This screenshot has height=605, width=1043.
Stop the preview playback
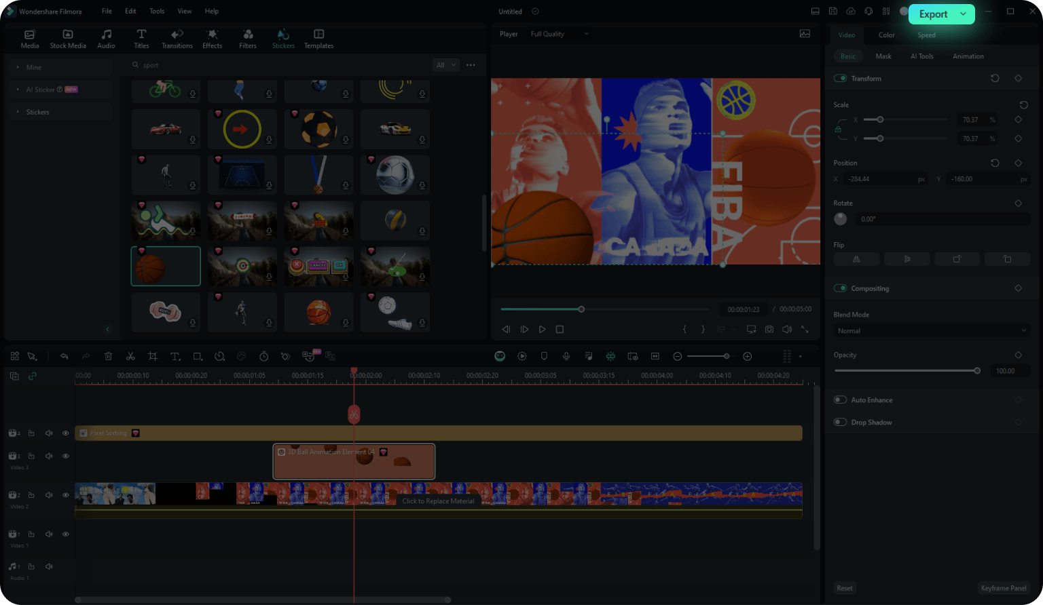click(x=560, y=329)
